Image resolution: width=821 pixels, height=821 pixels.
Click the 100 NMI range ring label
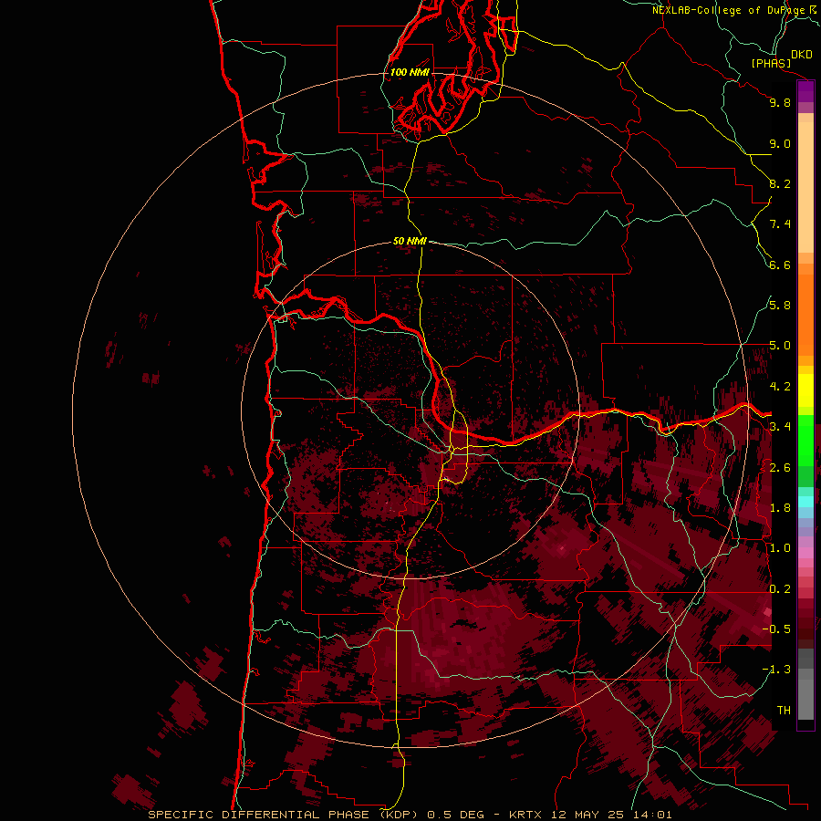(410, 72)
